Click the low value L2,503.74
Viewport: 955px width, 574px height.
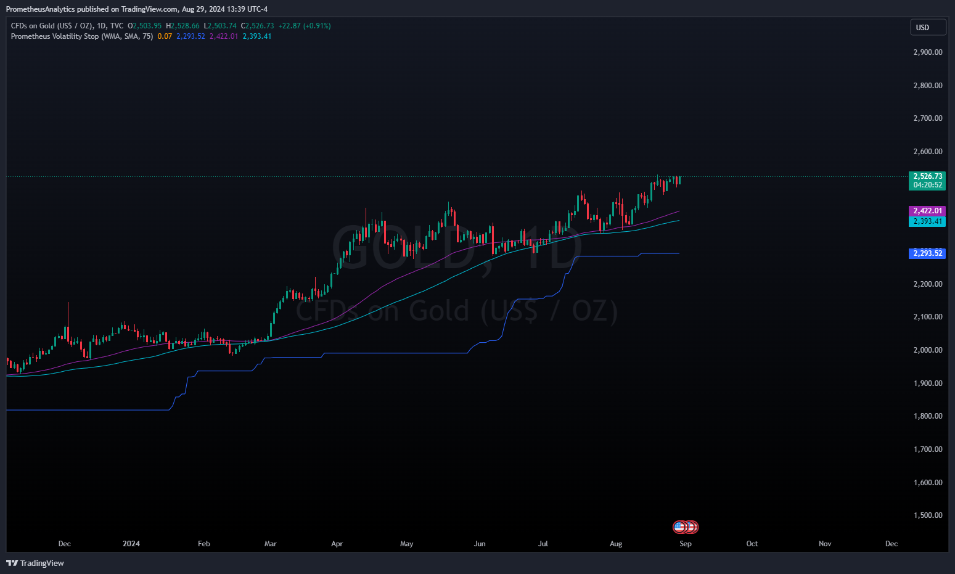pyautogui.click(x=220, y=26)
